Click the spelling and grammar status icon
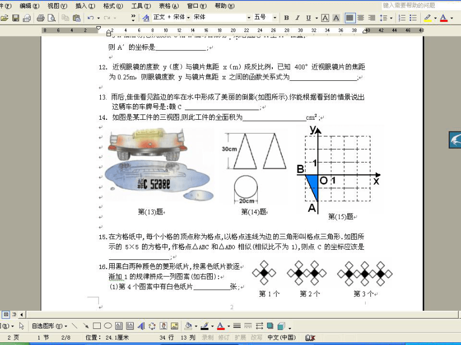 pyautogui.click(x=310, y=338)
